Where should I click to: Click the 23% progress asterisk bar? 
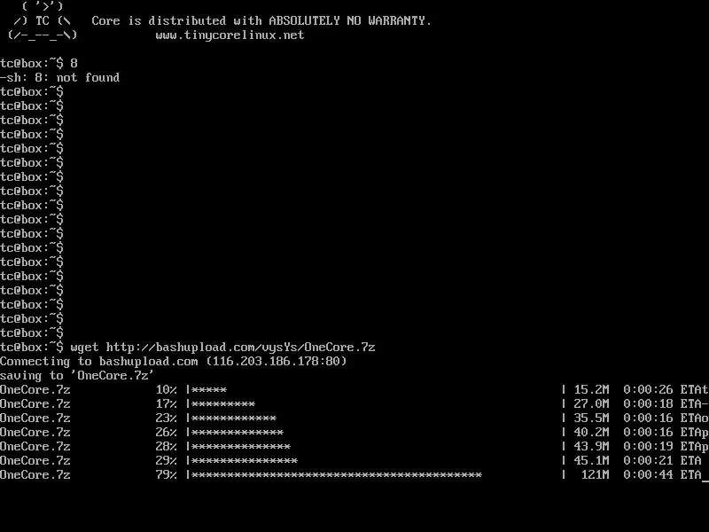(x=234, y=419)
